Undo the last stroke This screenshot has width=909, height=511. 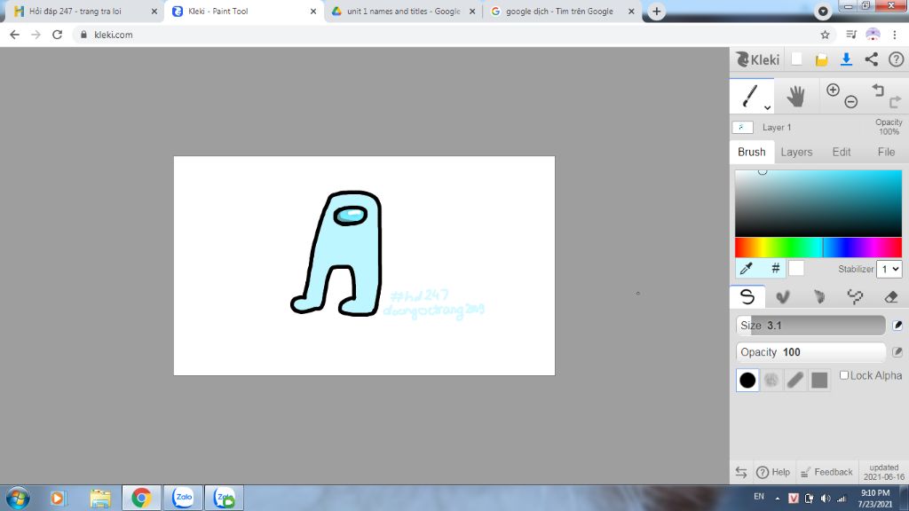pyautogui.click(x=878, y=90)
